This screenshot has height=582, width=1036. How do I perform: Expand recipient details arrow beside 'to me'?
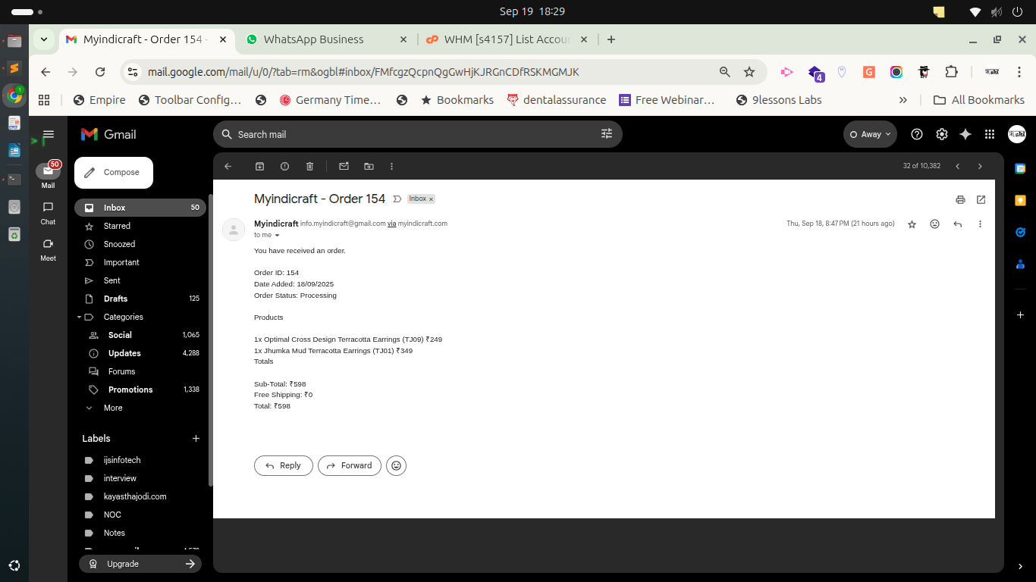[277, 236]
